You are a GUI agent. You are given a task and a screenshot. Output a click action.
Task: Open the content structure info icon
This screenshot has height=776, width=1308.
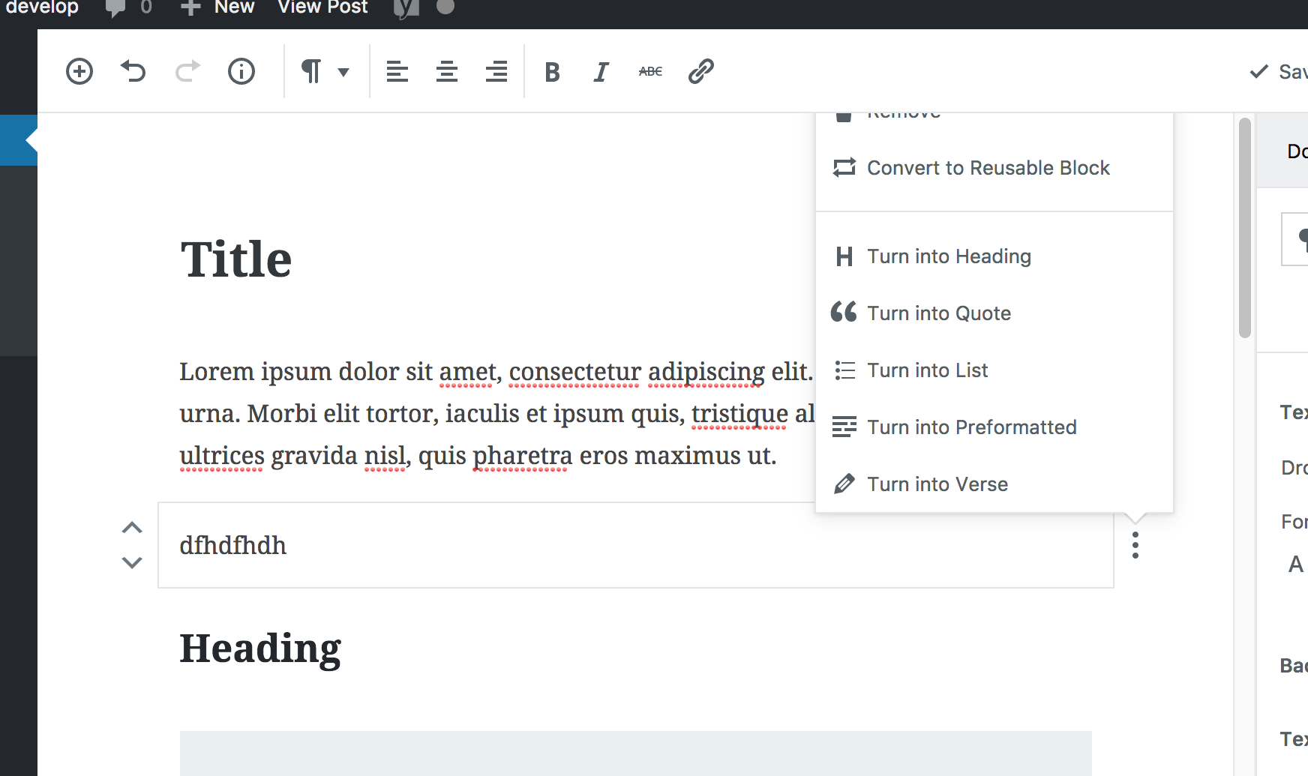click(x=241, y=71)
